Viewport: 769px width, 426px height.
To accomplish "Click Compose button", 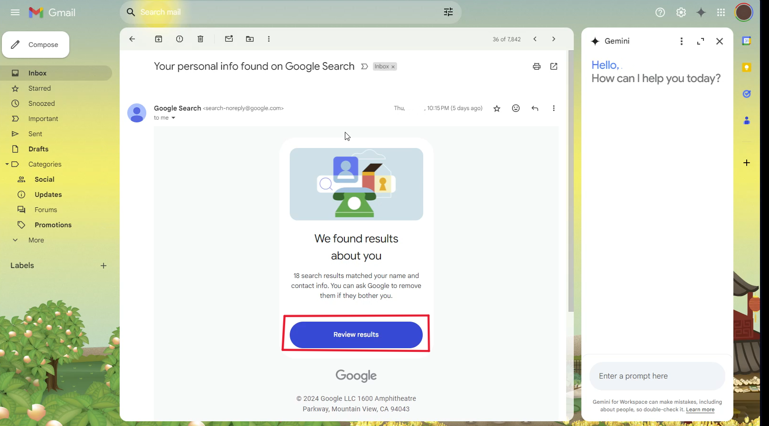I will [36, 45].
